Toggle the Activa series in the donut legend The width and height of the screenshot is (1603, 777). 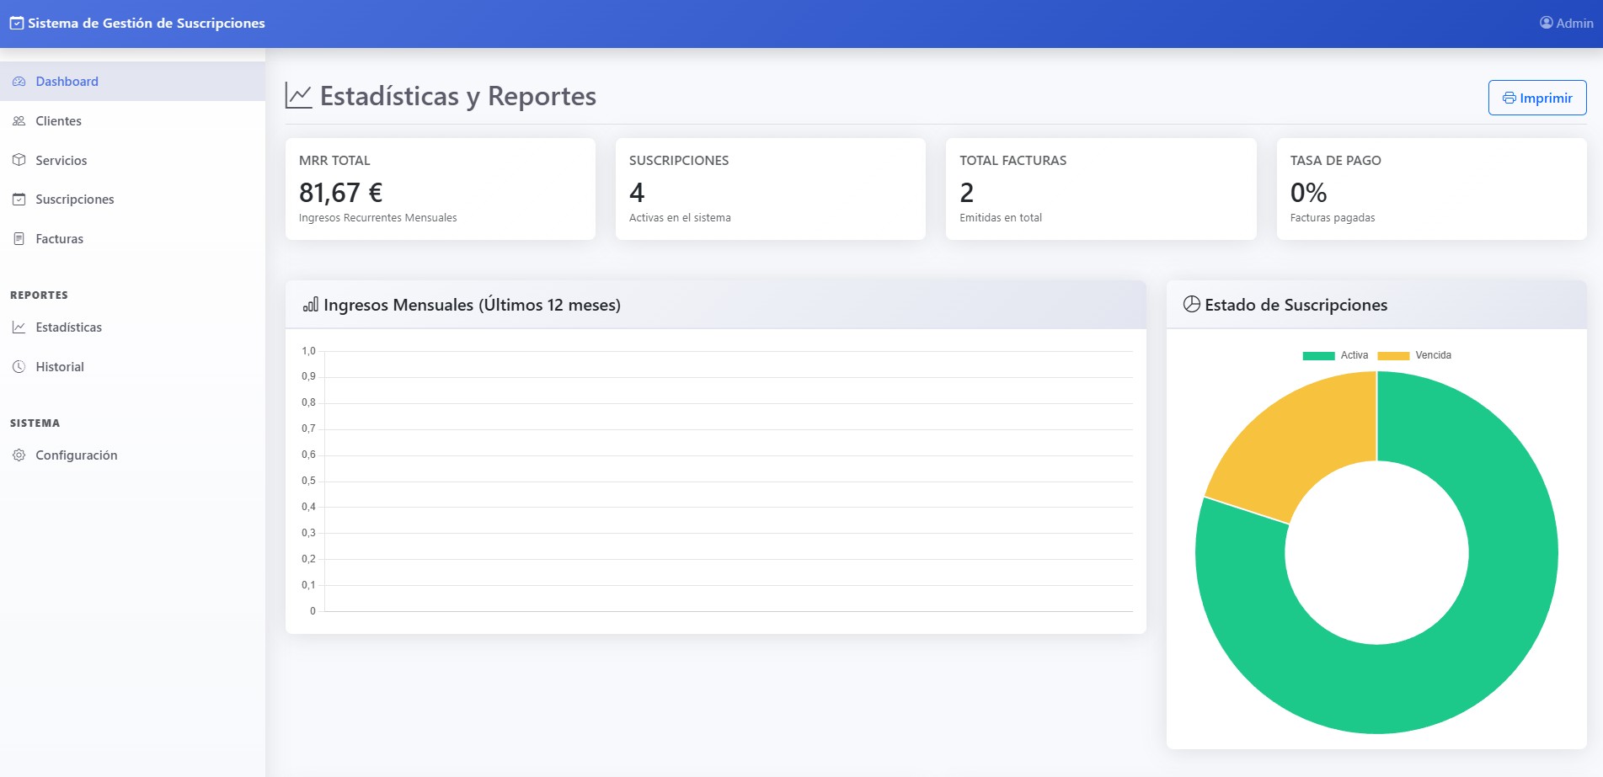(x=1335, y=354)
